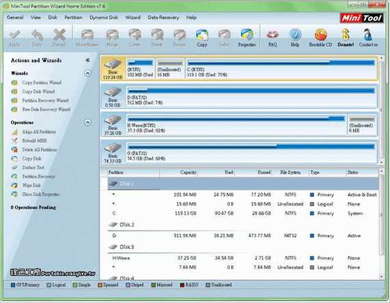Select the D: 511.98 MB partition row
Screen dimensions: 390x303
(244, 235)
